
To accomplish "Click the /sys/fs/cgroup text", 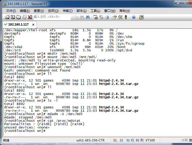I will pyautogui.click(x=130, y=44).
